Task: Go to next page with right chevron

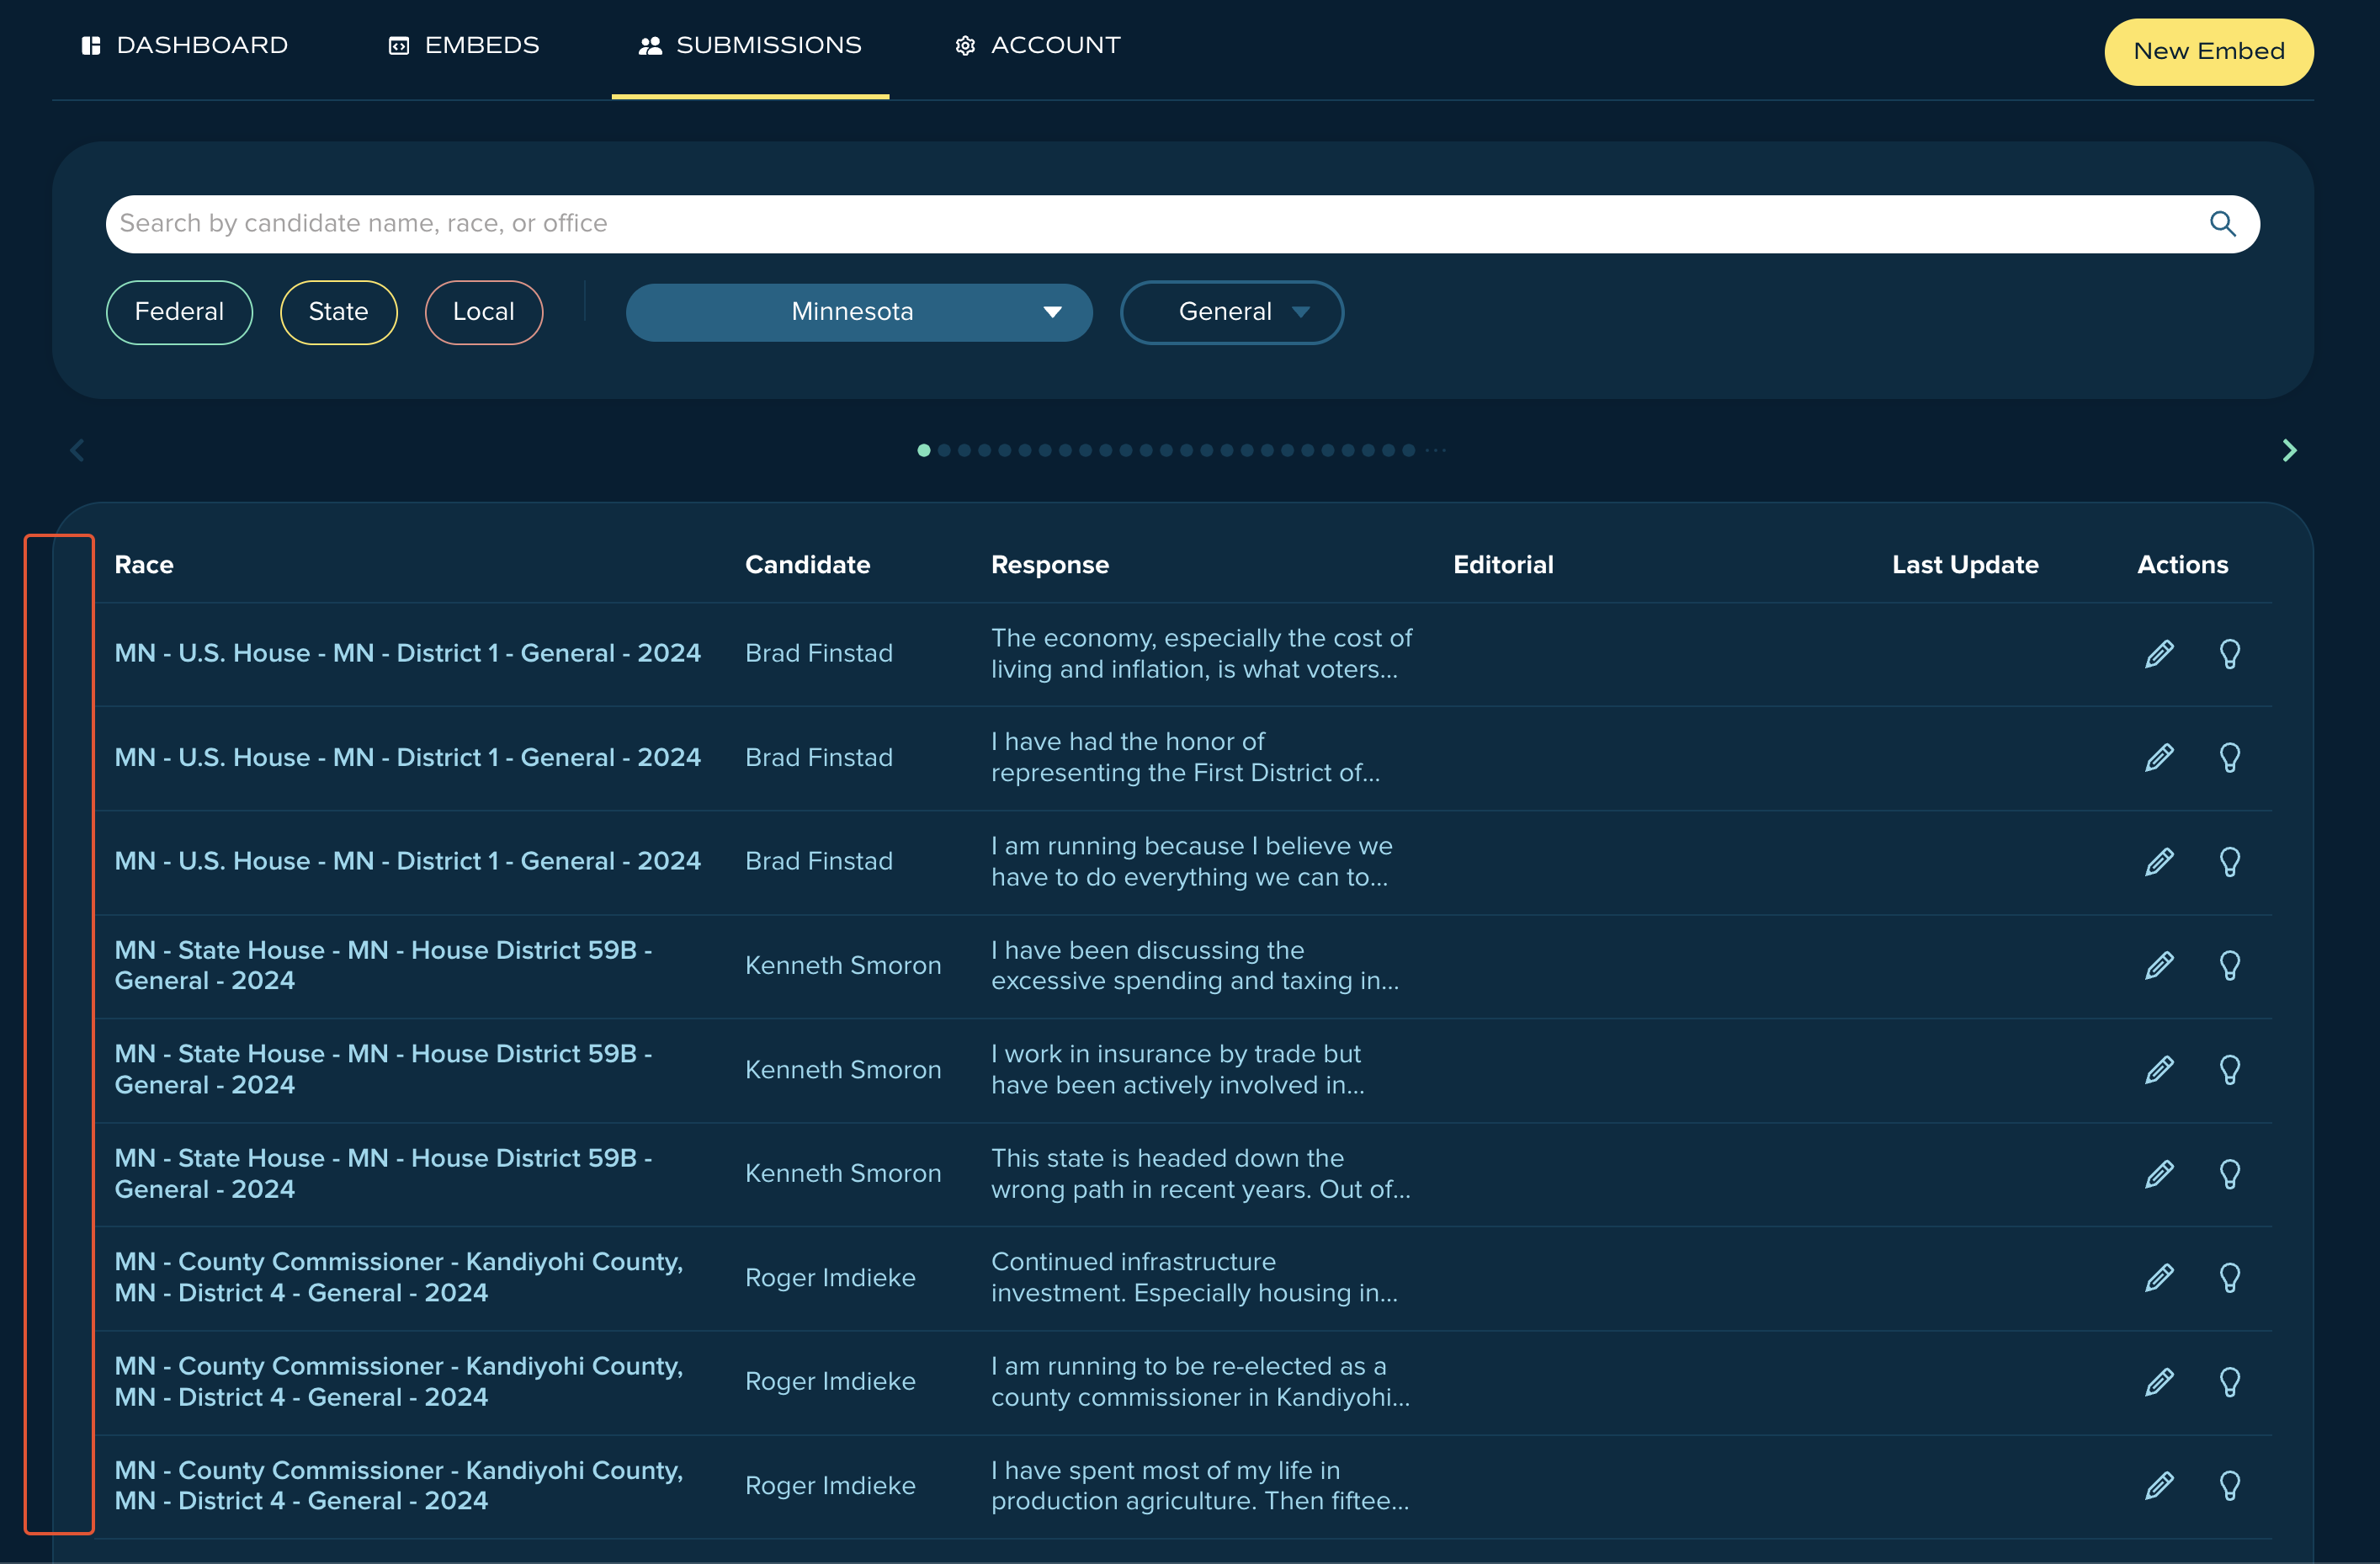Action: (x=2289, y=450)
